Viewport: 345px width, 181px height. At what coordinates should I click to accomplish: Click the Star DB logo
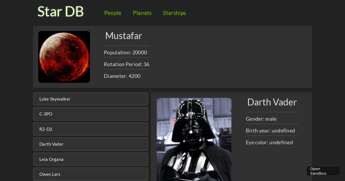(x=60, y=11)
